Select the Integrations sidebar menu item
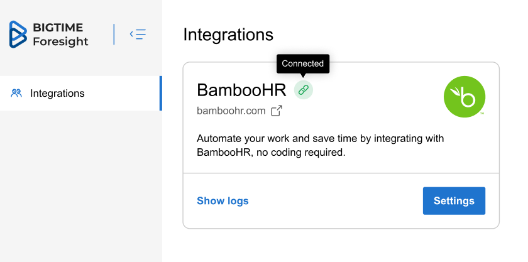 pyautogui.click(x=57, y=94)
